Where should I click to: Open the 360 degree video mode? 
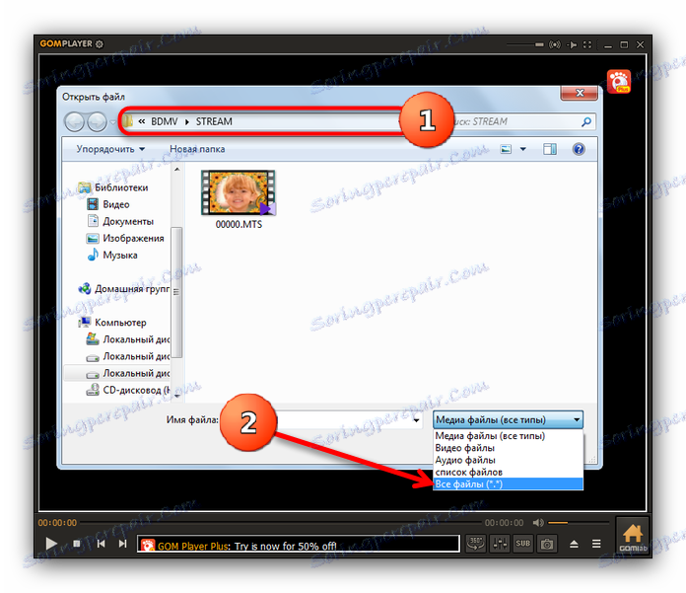point(475,544)
